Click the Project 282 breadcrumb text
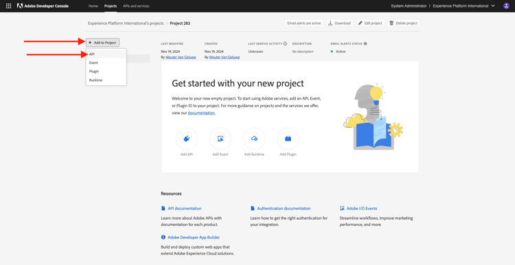 click(x=180, y=23)
